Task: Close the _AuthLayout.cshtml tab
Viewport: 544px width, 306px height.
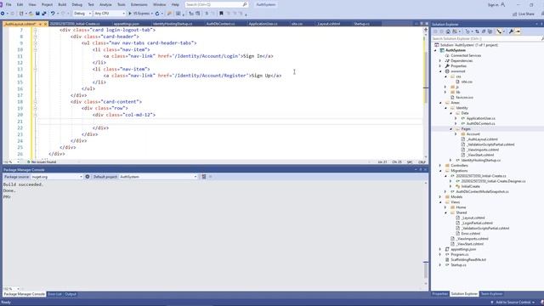Action: coord(45,24)
